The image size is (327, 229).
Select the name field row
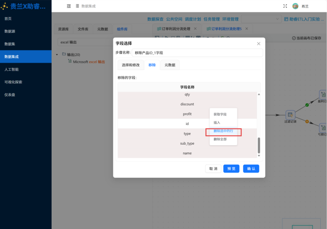(187, 153)
